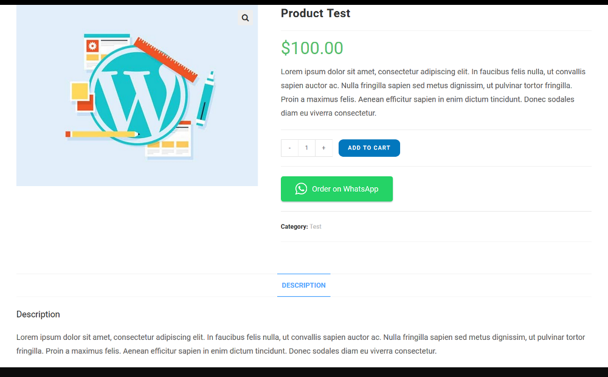Click the Category label text
This screenshot has height=377, width=608.
click(x=294, y=227)
